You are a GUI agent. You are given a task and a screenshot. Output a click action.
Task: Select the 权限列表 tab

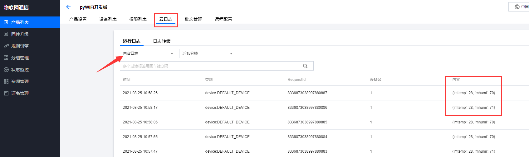click(138, 19)
